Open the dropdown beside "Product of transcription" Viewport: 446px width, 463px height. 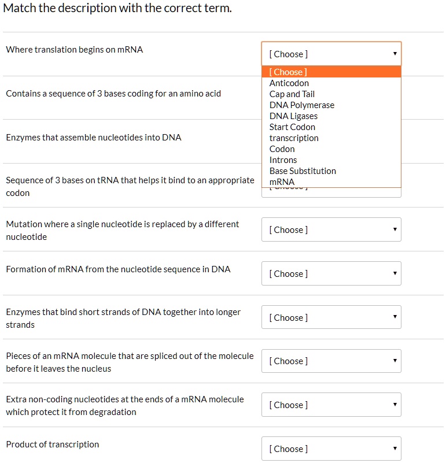(x=331, y=449)
